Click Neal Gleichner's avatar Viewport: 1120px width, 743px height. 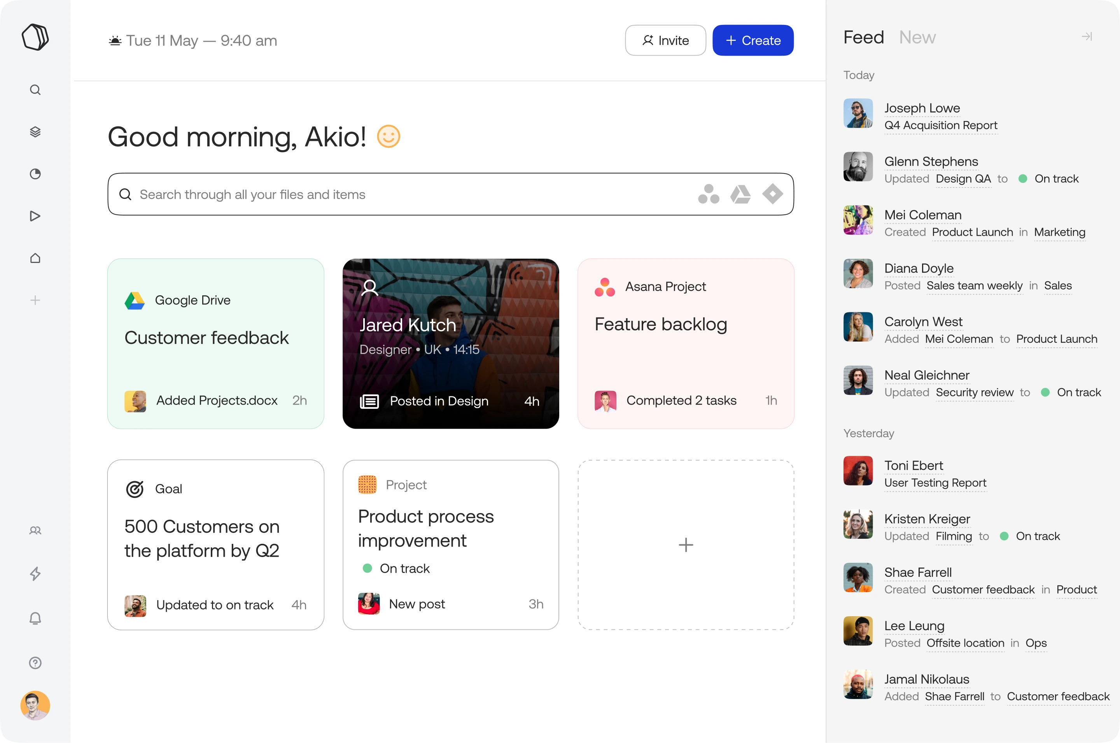click(858, 380)
